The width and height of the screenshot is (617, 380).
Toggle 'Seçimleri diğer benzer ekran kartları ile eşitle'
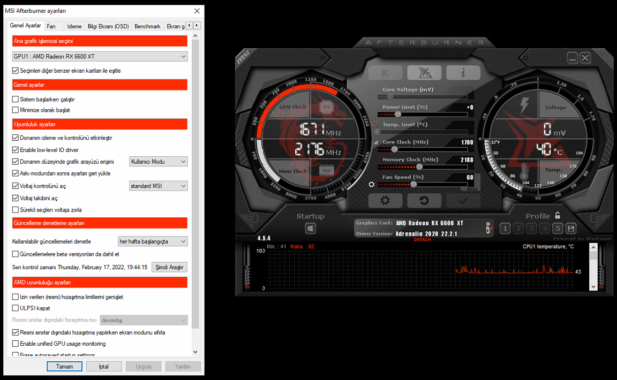[16, 71]
